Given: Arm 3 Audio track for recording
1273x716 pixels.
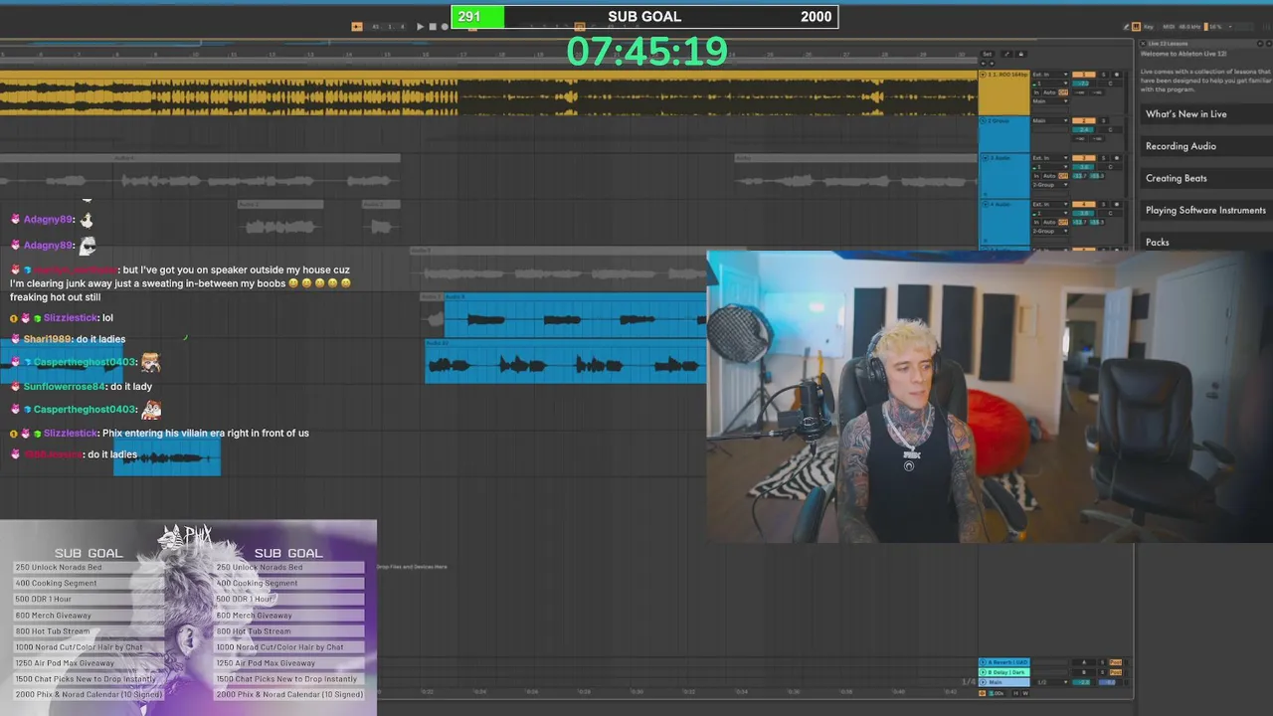Looking at the screenshot, I should [1117, 158].
